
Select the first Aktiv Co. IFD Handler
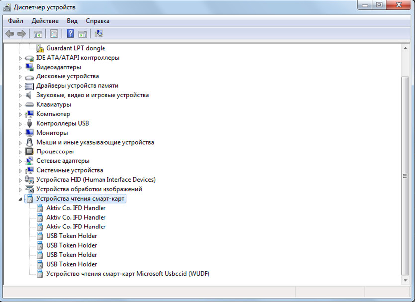[x=76, y=208]
